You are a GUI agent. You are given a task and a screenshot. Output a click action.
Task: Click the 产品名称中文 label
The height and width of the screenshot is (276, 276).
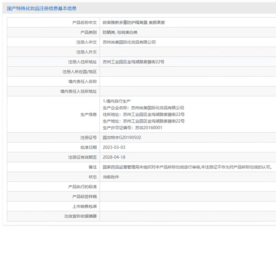pyautogui.click(x=85, y=22)
